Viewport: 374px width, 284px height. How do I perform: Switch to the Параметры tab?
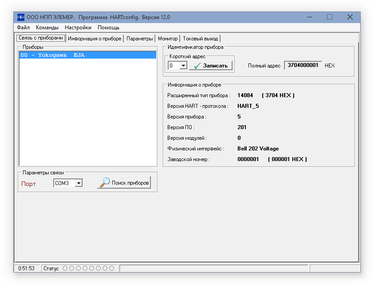[139, 38]
